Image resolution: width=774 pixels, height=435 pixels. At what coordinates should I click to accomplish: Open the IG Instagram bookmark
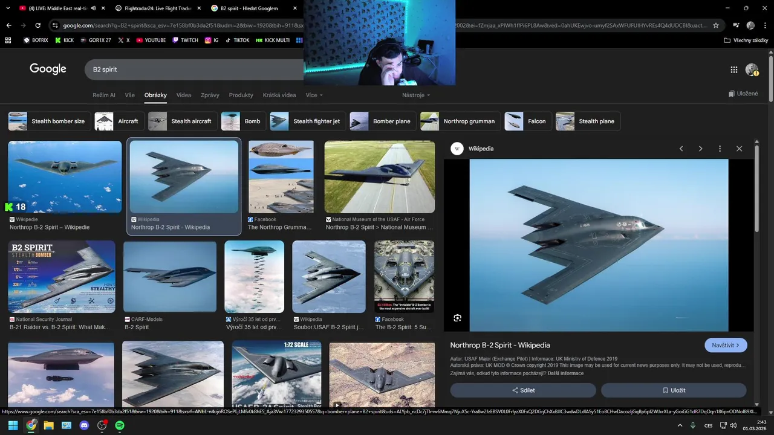211,40
